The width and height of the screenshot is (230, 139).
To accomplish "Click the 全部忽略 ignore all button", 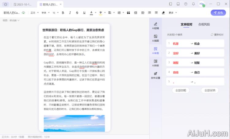I will point(181,90).
